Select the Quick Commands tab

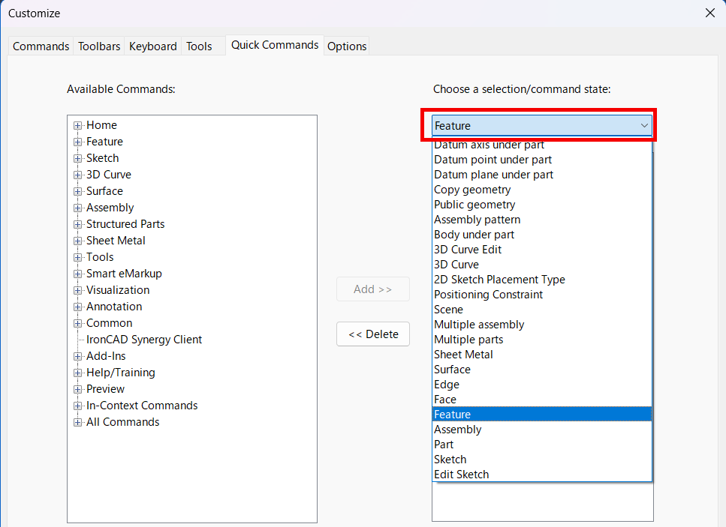[275, 45]
